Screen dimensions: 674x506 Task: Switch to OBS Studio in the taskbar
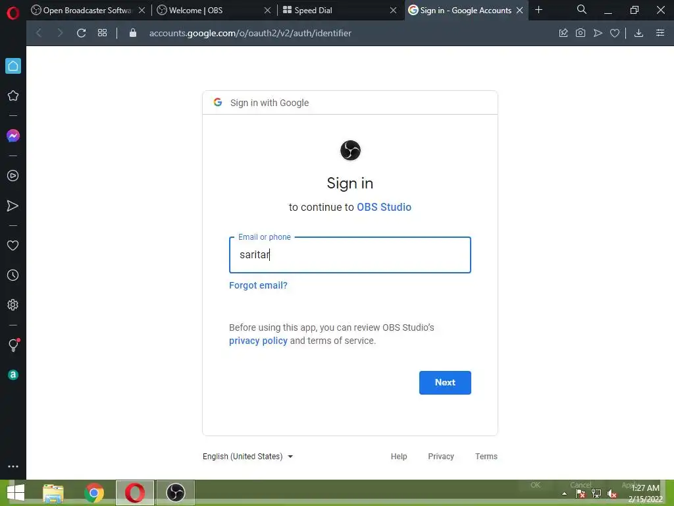click(x=175, y=493)
